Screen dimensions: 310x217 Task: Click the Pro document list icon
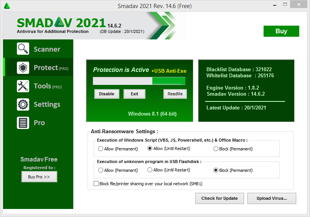(23, 123)
